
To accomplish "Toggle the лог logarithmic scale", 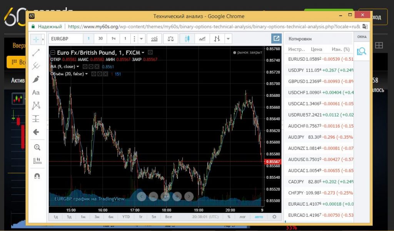I will click(242, 217).
